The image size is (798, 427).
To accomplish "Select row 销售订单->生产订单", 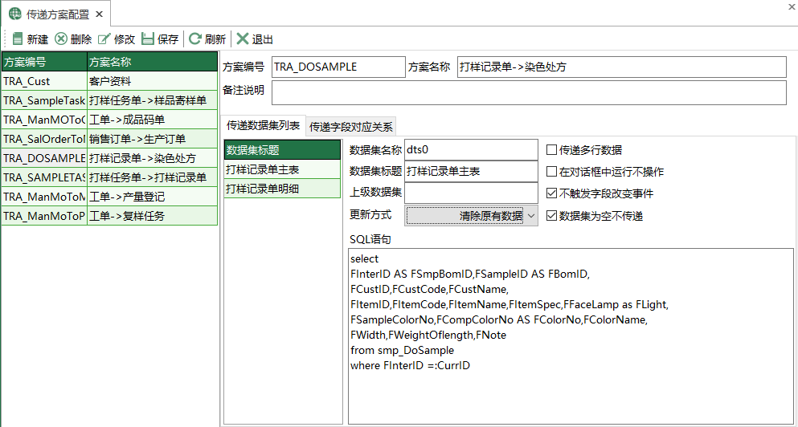I will (109, 140).
